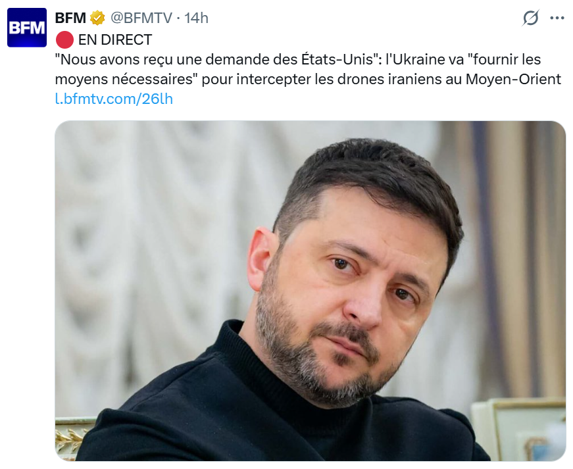Open the post via the 14h timestamp
The image size is (573, 469).
point(196,18)
